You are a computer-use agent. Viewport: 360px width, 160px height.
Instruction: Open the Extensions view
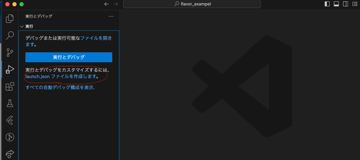(x=10, y=87)
